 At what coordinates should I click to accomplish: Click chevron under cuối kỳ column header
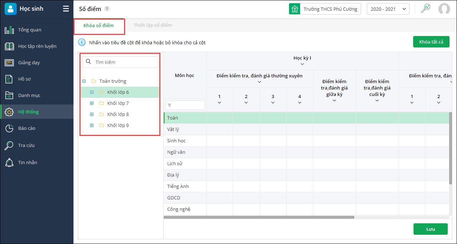(x=377, y=101)
